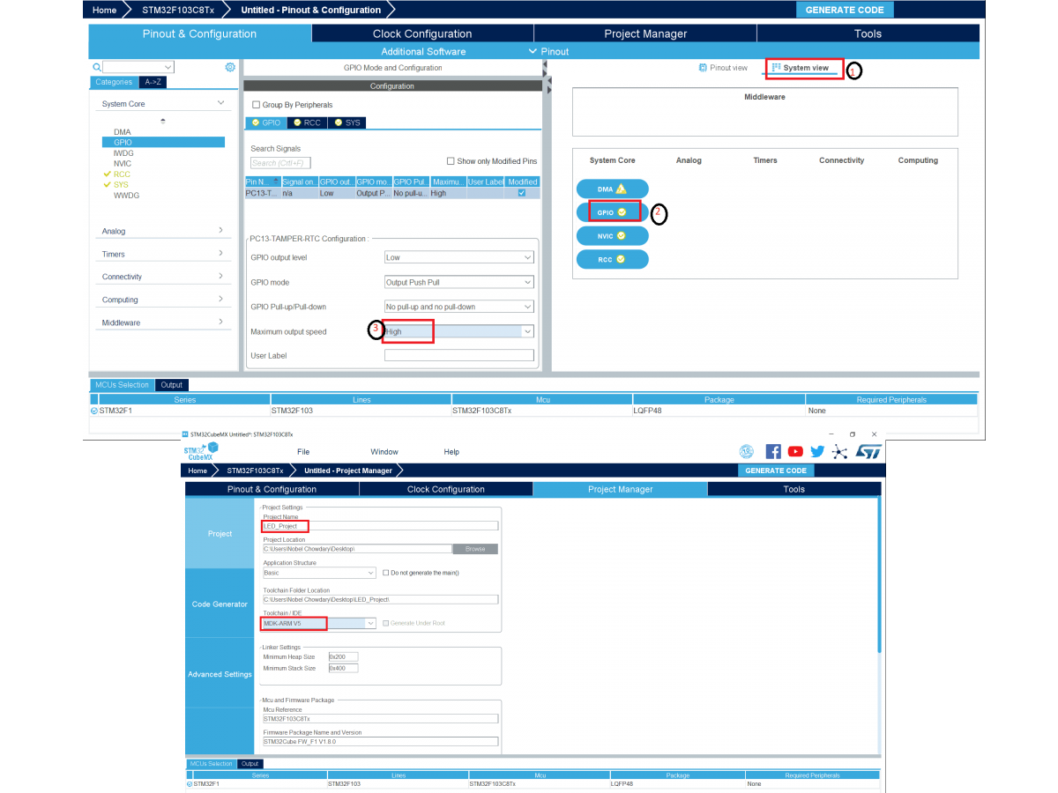Open the Code Generator section in Project Manager
Screen dimensions: 1058x793
click(x=220, y=604)
